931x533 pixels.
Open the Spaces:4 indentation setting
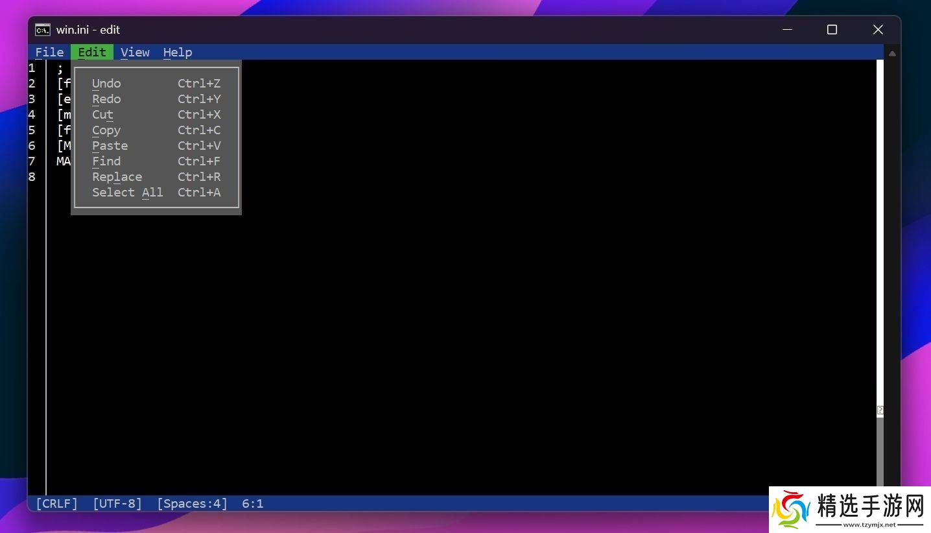click(x=192, y=504)
